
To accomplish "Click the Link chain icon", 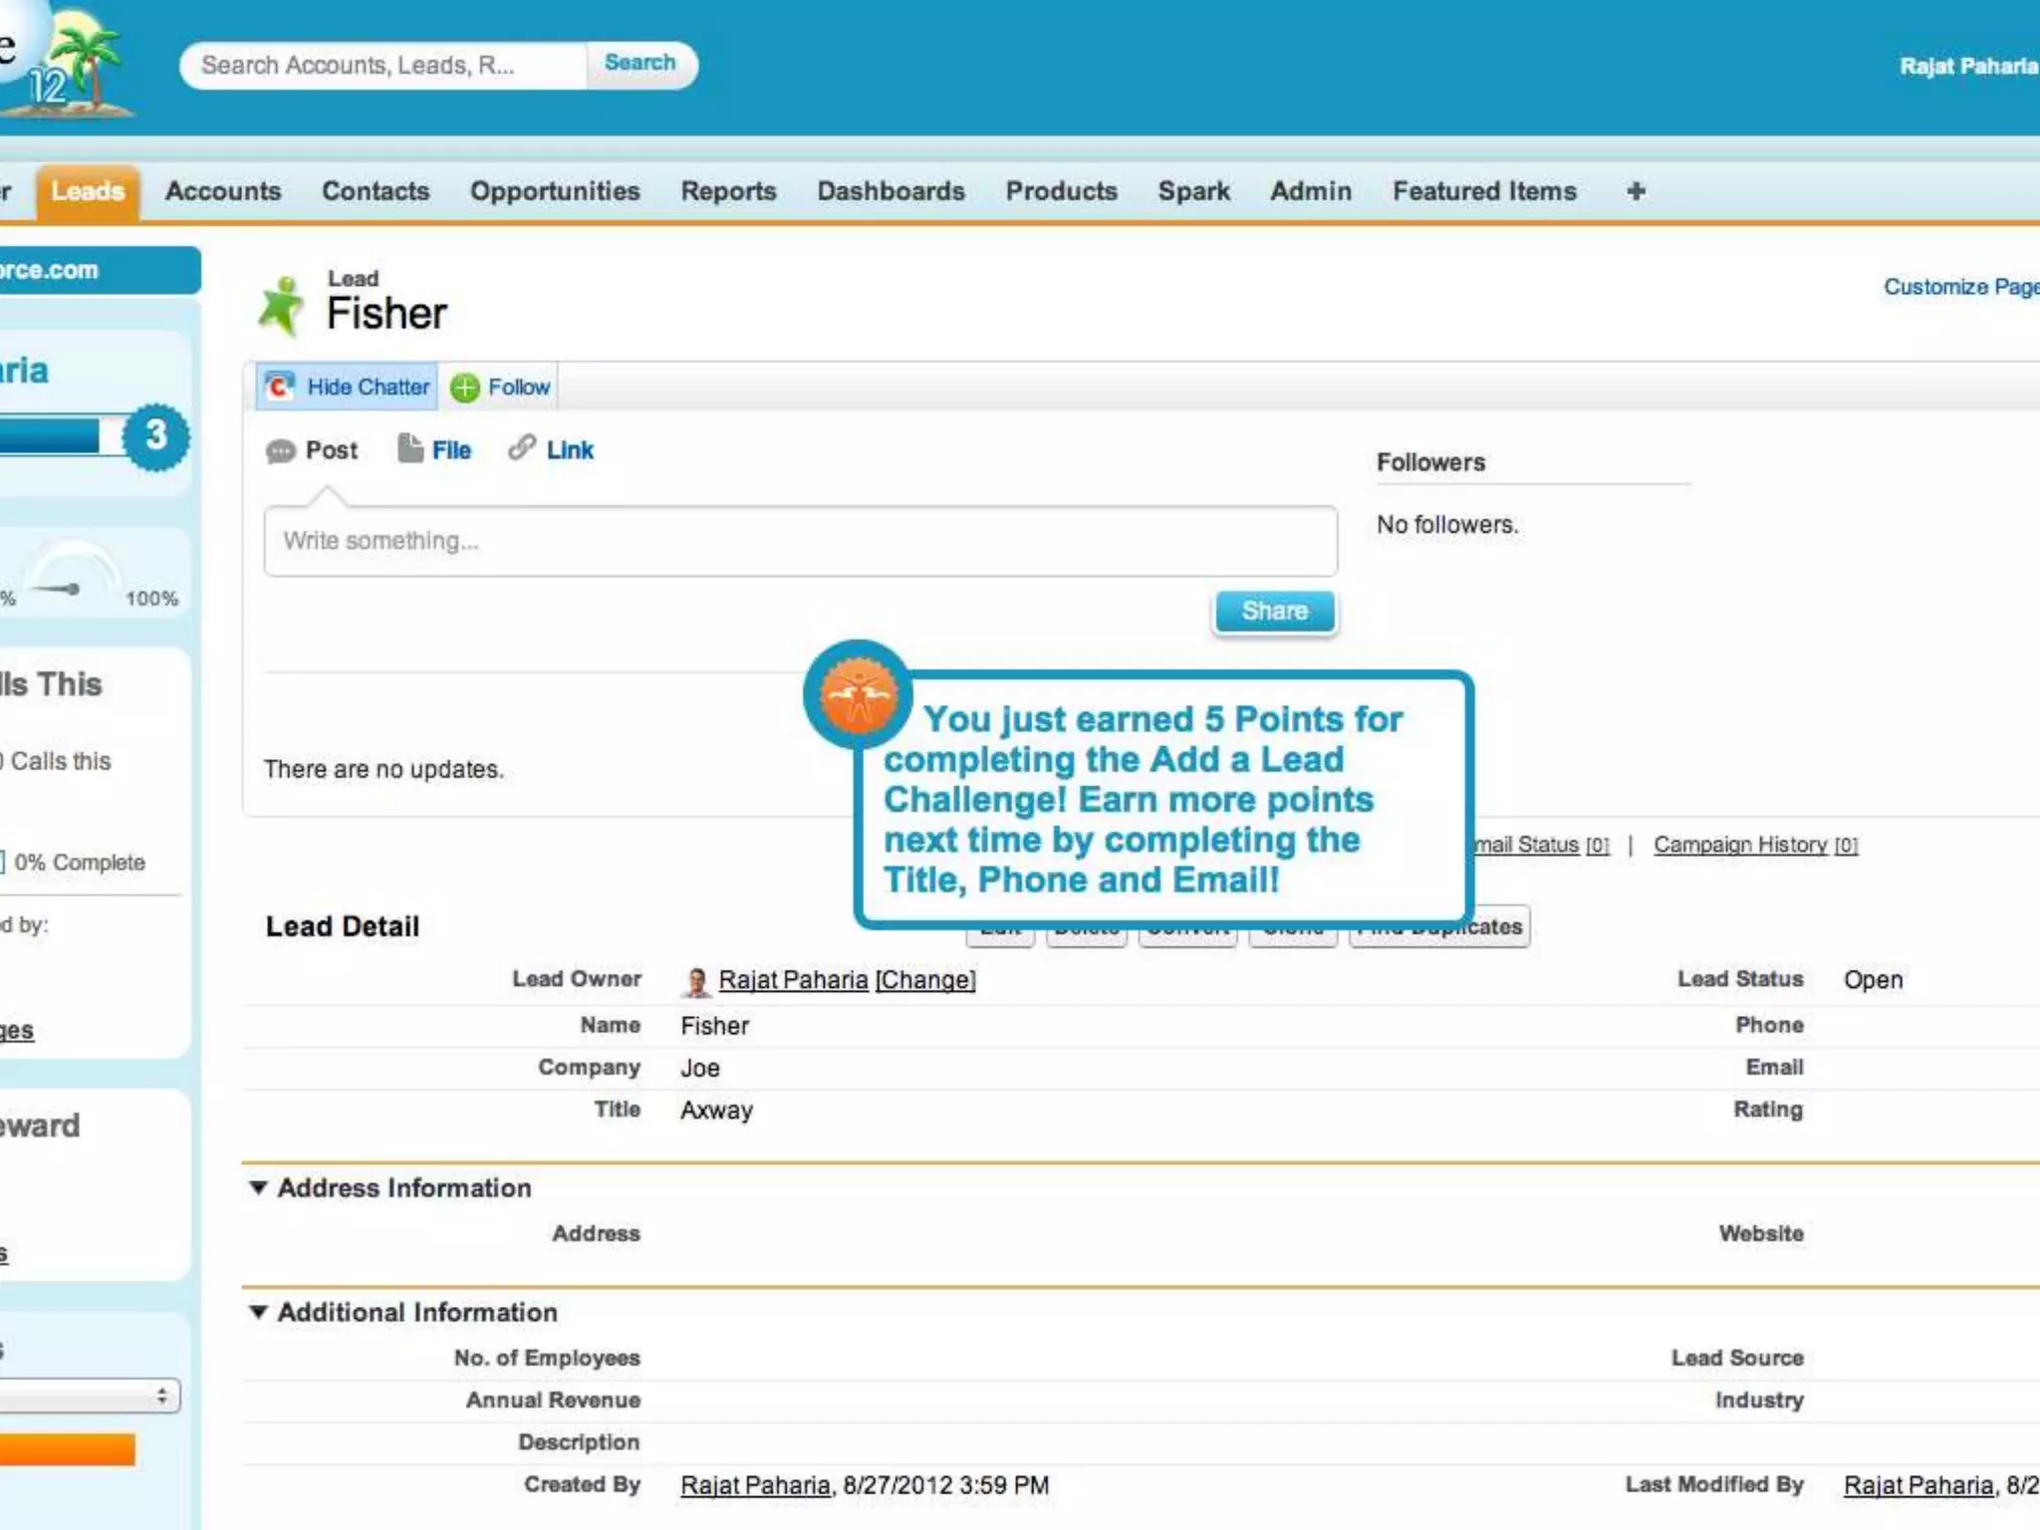I will 522,448.
